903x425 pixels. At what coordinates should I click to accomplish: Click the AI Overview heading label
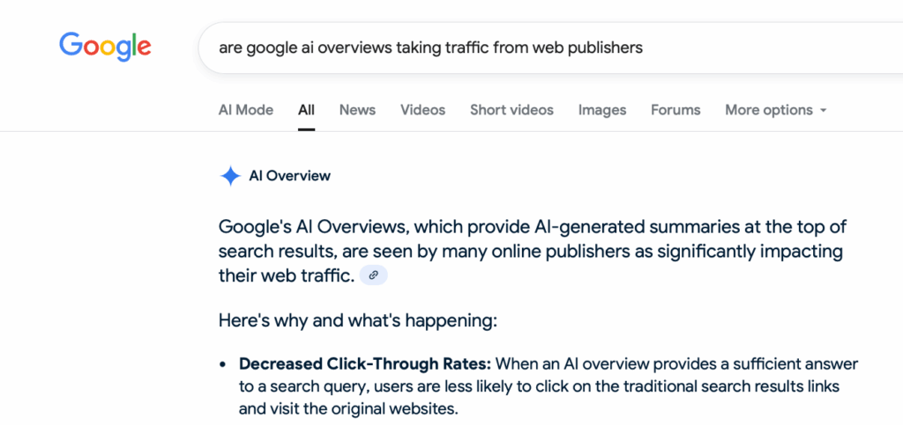click(x=290, y=176)
